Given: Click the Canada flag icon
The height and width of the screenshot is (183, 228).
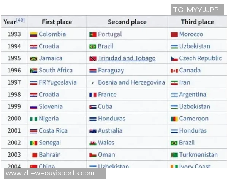Looking at the screenshot, I should point(174,71).
